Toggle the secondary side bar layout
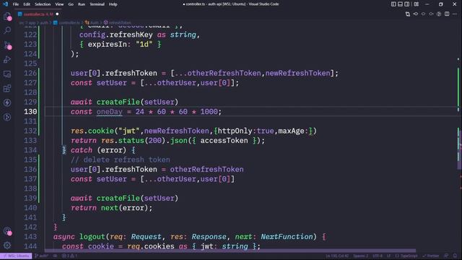 [407, 4]
